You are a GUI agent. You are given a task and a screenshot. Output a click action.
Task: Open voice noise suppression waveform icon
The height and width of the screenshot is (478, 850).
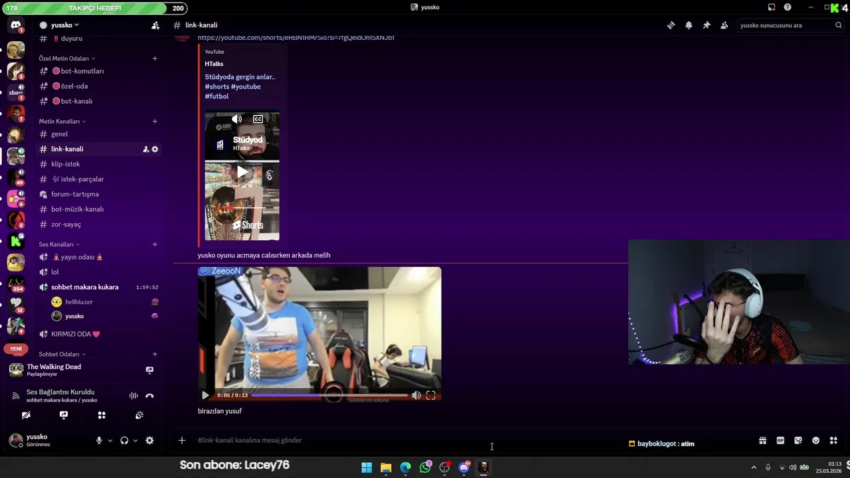(x=133, y=396)
